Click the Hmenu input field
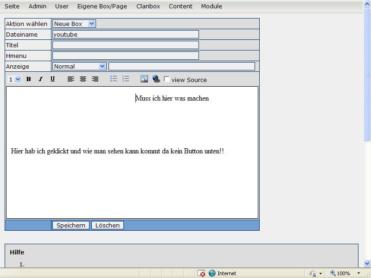This screenshot has width=371, height=278. point(125,56)
